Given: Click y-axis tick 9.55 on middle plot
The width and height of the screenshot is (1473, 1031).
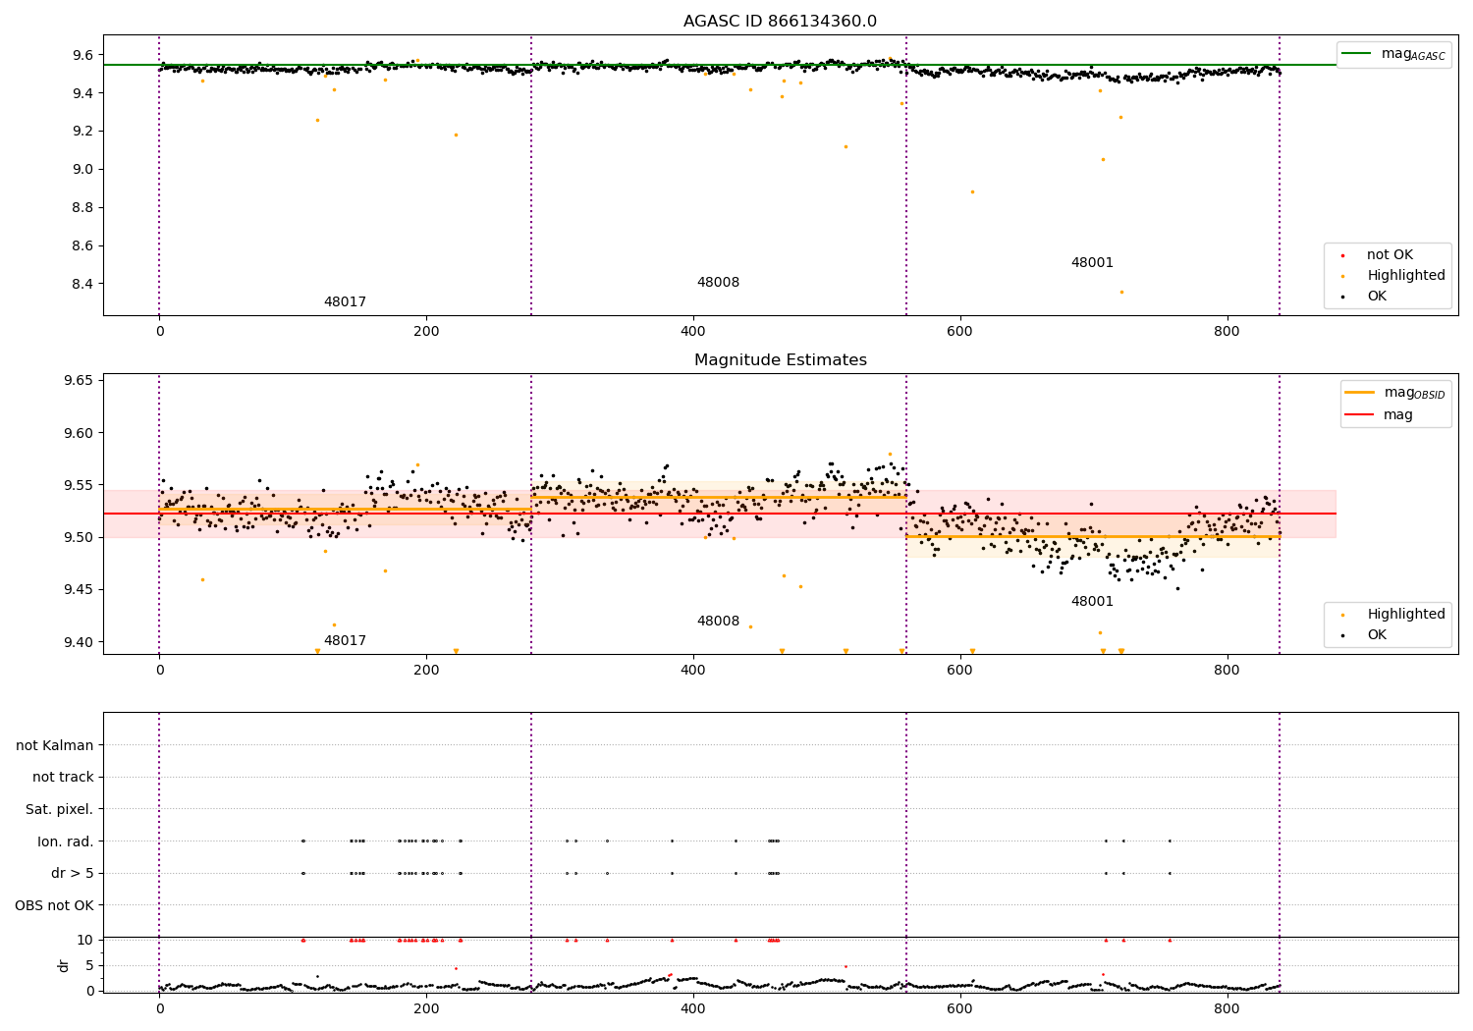Looking at the screenshot, I should click(78, 486).
